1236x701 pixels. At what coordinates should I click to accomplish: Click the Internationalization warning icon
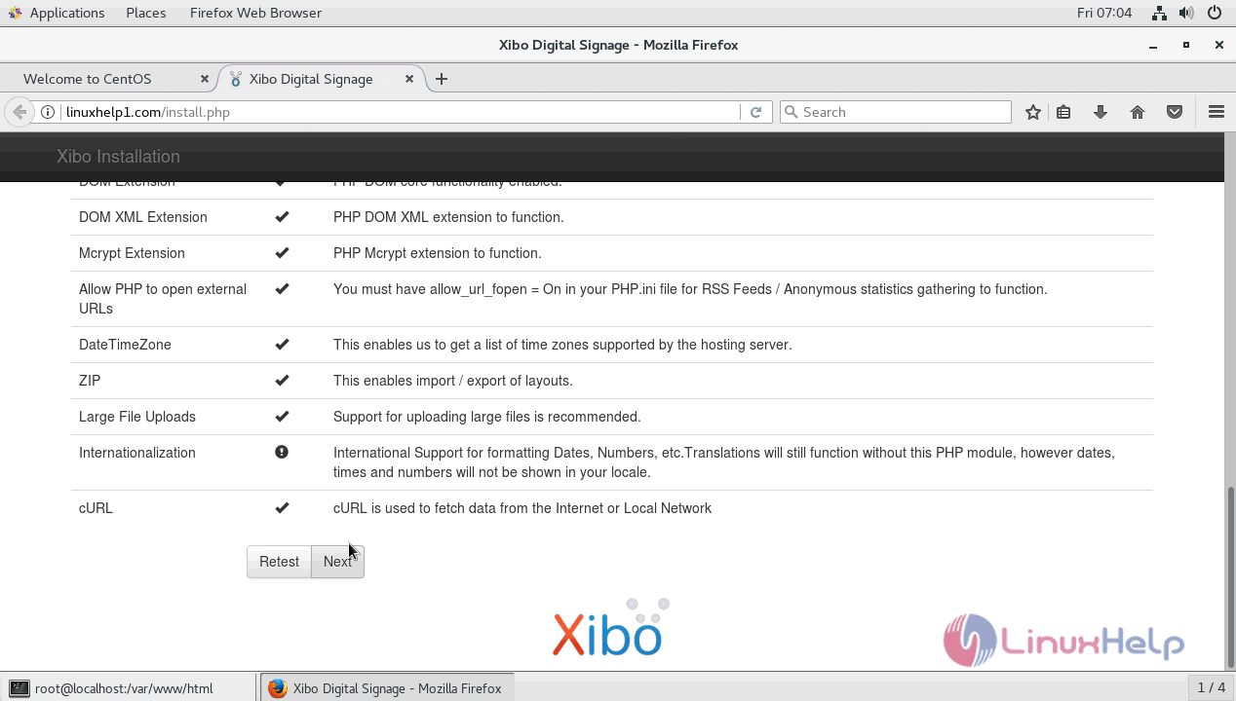click(282, 452)
